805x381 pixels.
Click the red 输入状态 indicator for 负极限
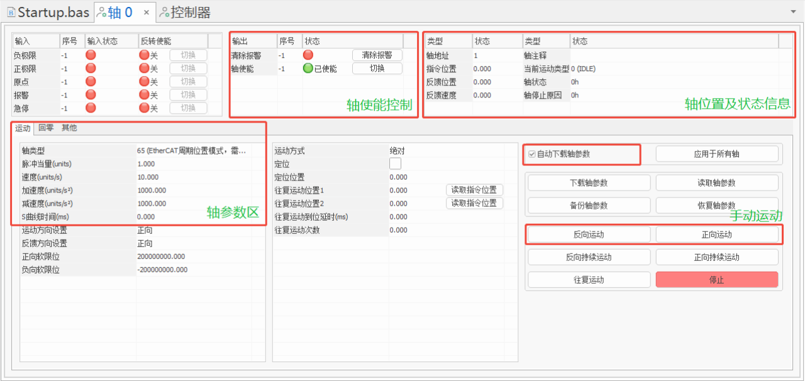point(91,55)
